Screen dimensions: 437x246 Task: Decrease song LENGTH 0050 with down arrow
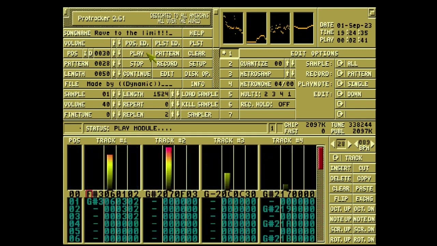[x=119, y=74]
